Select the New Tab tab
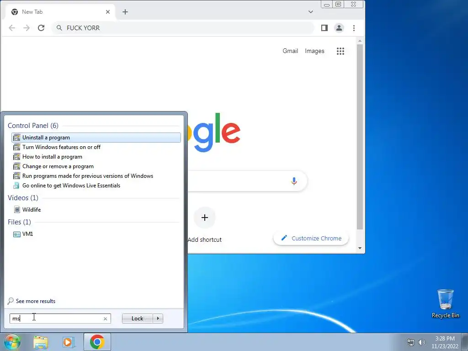The image size is (468, 351). tap(60, 12)
